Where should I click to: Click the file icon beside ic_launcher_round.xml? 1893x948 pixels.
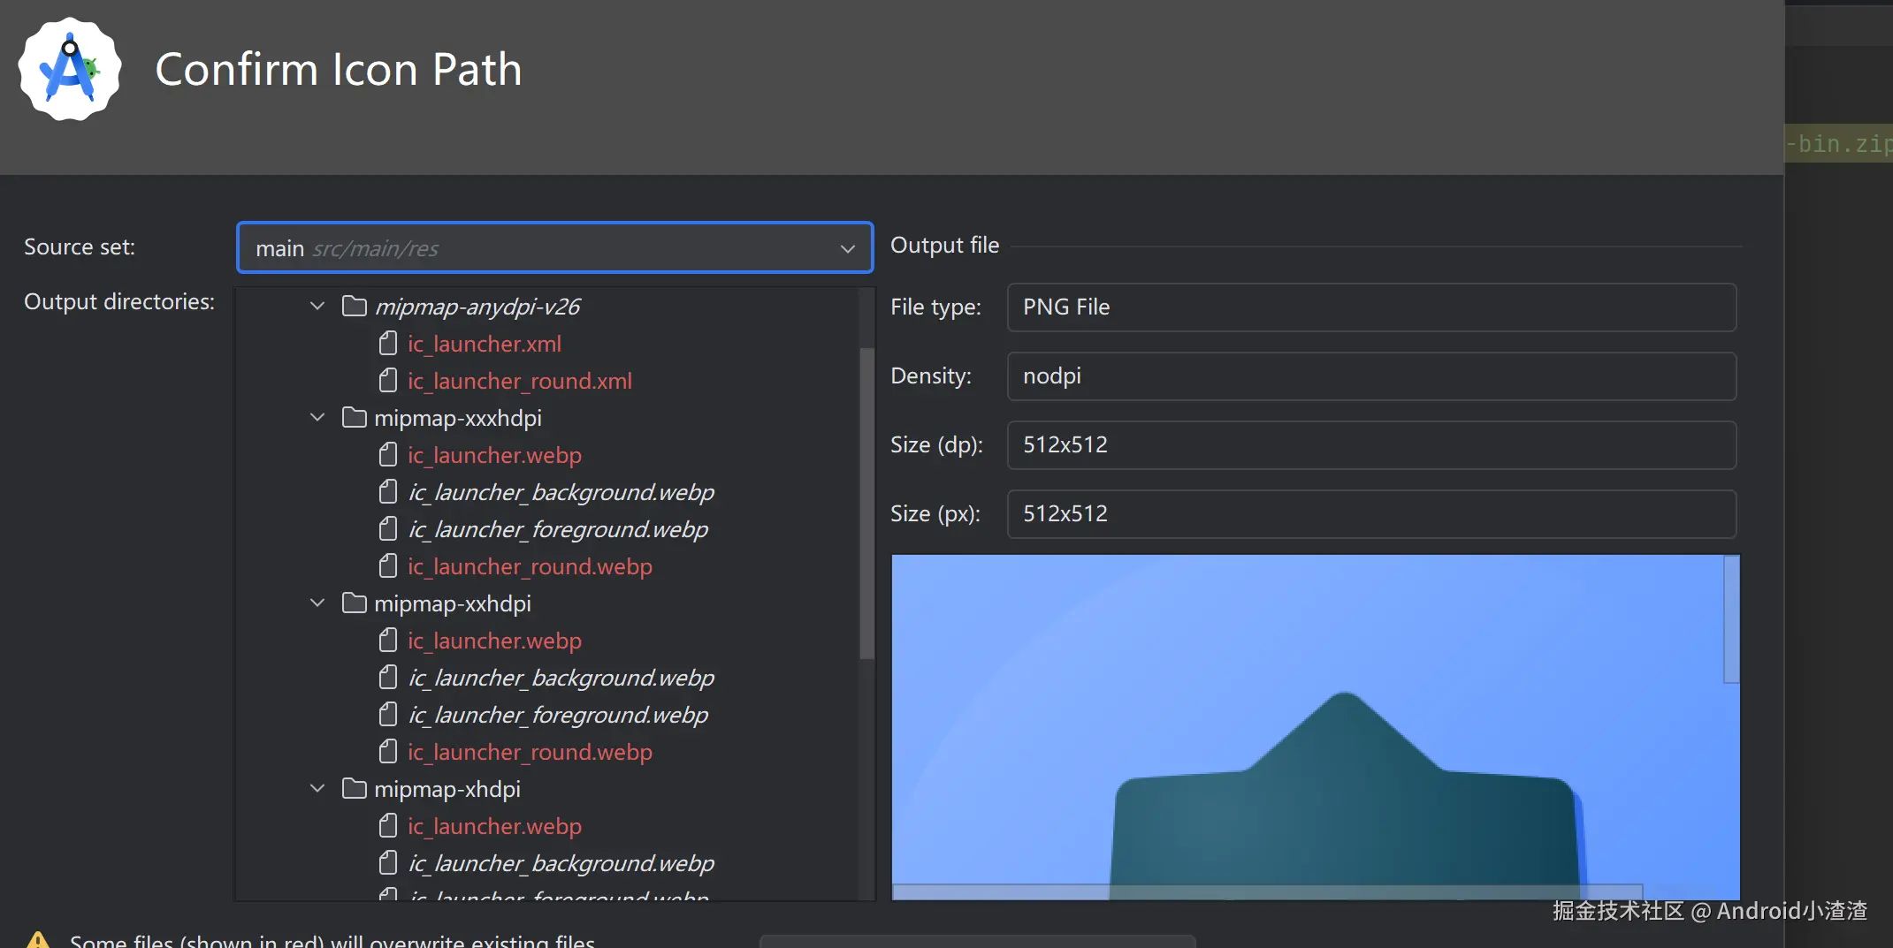tap(388, 381)
